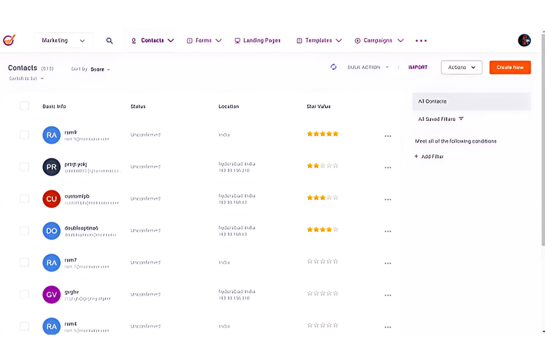Click the Templates icon in navbar
This screenshot has height=363, width=545.
[299, 40]
